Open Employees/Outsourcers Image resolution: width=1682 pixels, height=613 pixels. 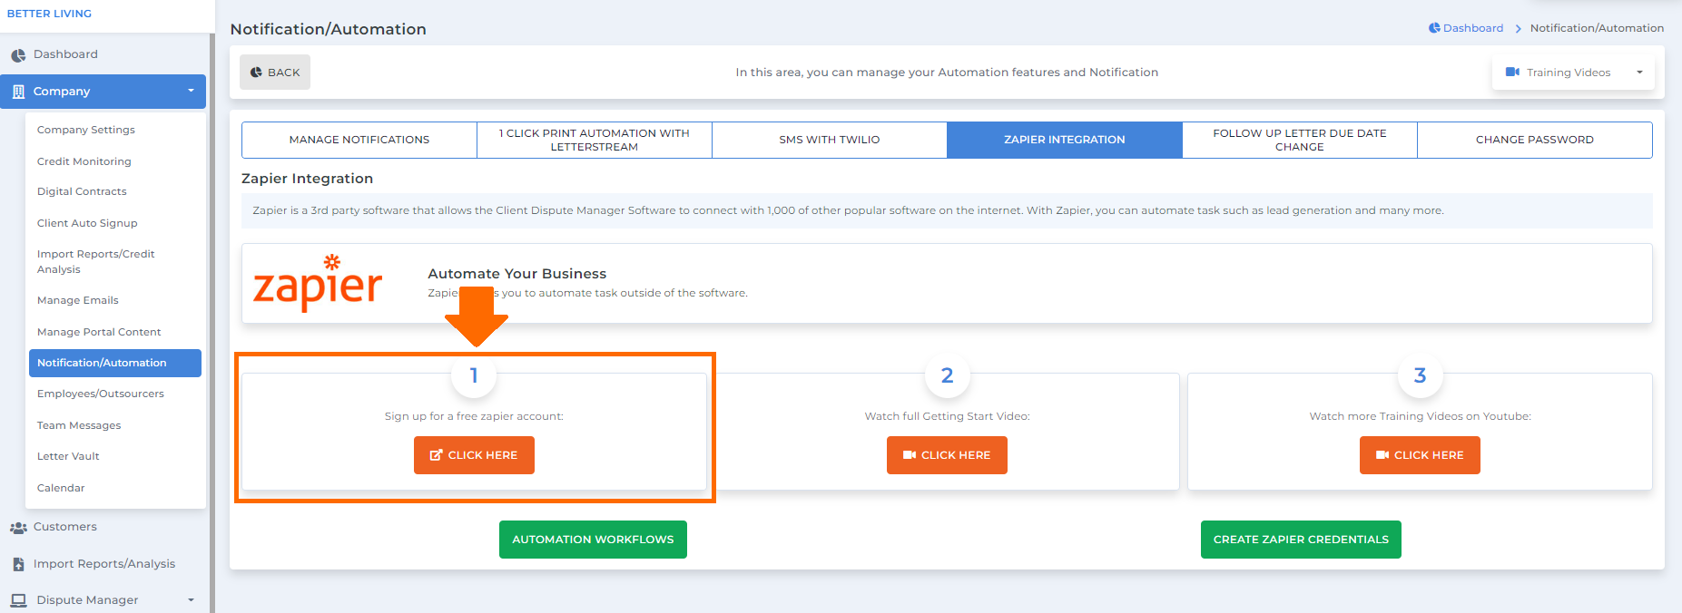101,394
